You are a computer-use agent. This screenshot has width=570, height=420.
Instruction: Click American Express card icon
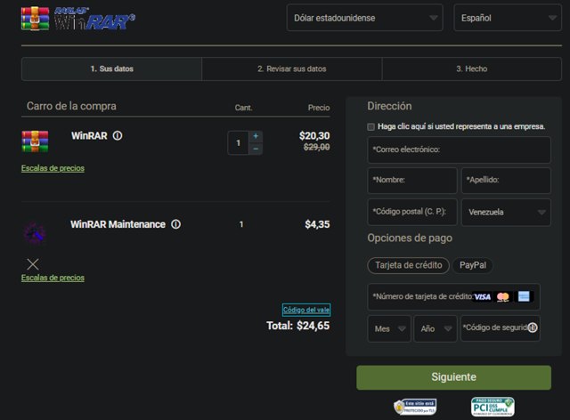pos(524,297)
